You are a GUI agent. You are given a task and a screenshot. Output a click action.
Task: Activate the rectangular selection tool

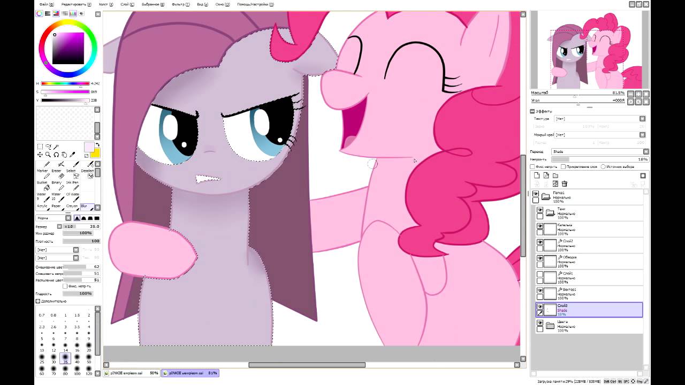click(x=40, y=147)
